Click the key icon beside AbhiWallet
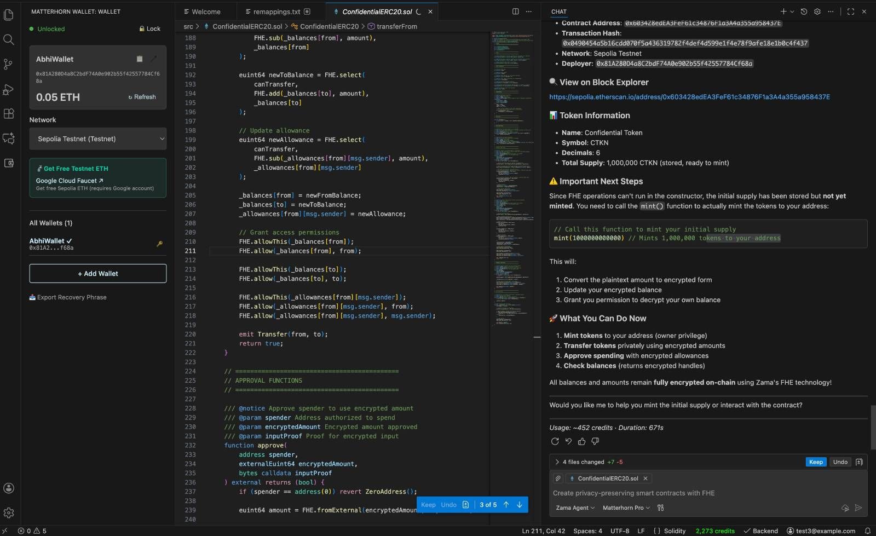 [x=159, y=244]
